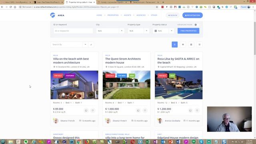Click favorite heart on $ 89.000 listing
Image resolution: width=256 pixels, height=144 pixels.
93,110
